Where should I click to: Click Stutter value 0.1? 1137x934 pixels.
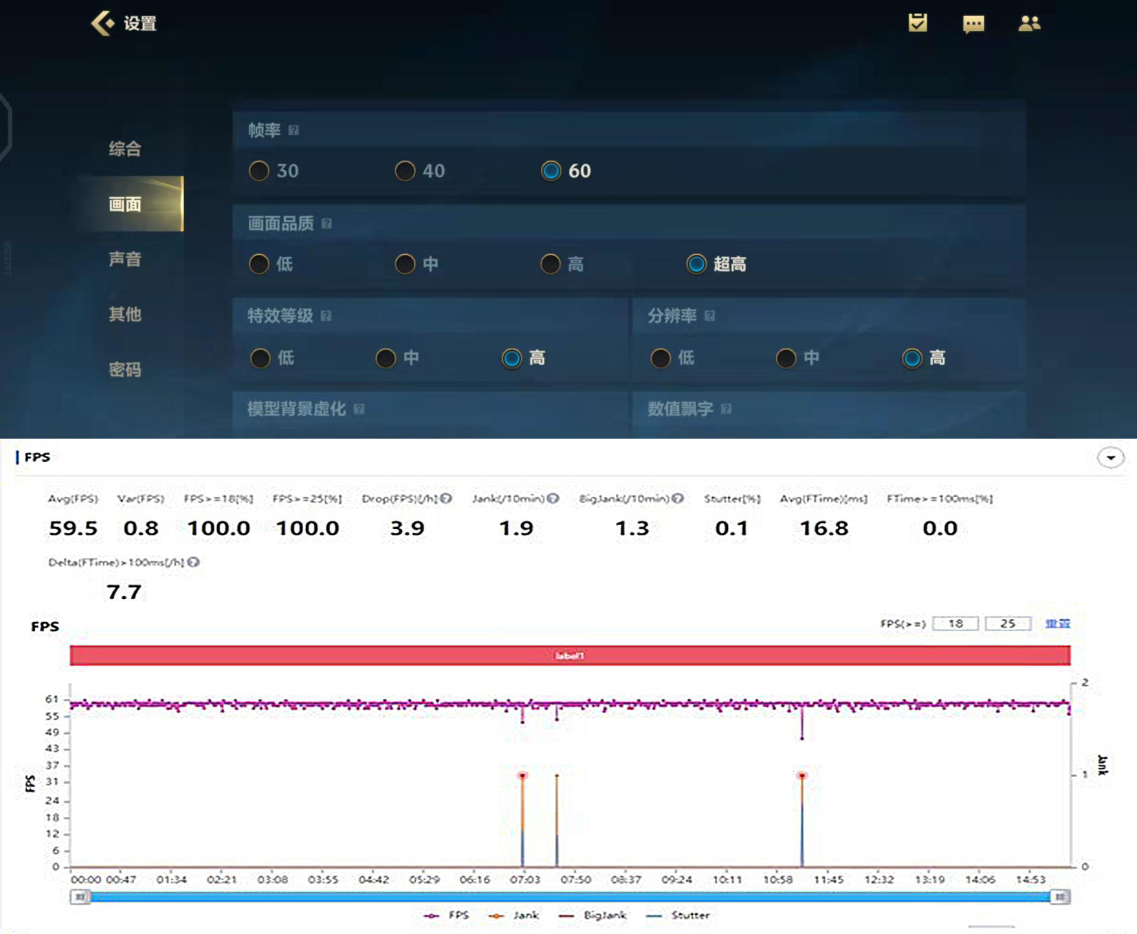[731, 528]
